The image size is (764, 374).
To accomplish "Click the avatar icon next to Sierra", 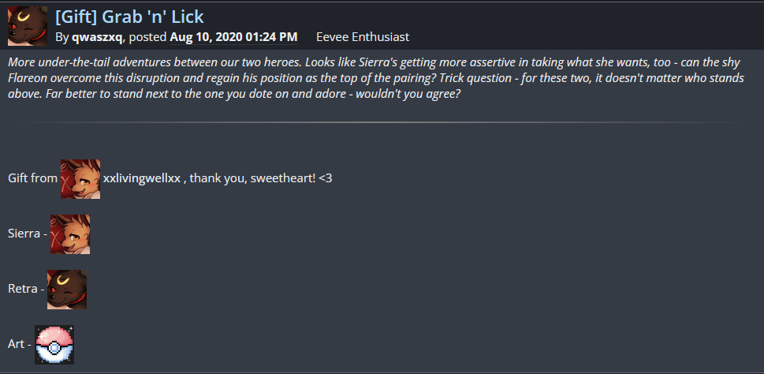I will pos(70,234).
